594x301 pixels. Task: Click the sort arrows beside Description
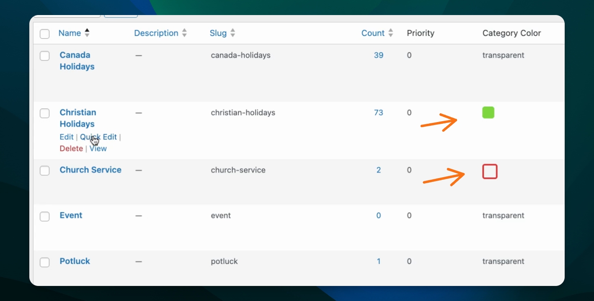tap(184, 33)
